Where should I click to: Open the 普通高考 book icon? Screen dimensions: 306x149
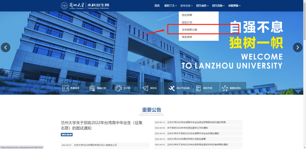[65, 88]
